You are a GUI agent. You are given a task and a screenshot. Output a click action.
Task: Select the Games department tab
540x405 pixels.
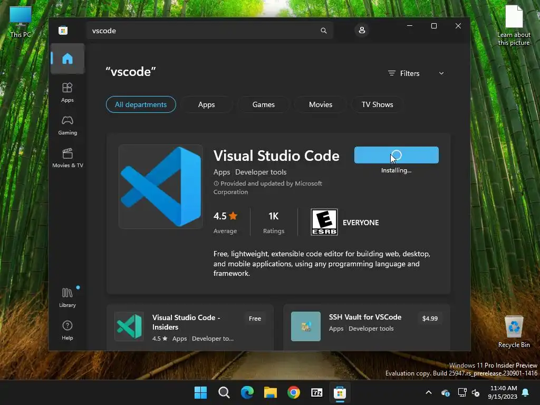coord(264,104)
